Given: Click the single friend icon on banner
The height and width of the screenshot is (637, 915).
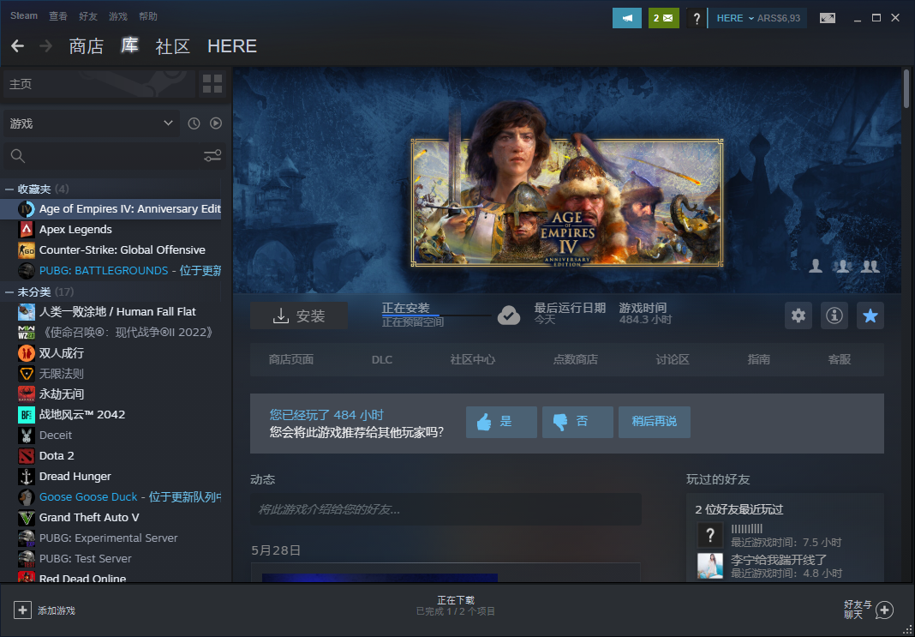Looking at the screenshot, I should [x=816, y=267].
